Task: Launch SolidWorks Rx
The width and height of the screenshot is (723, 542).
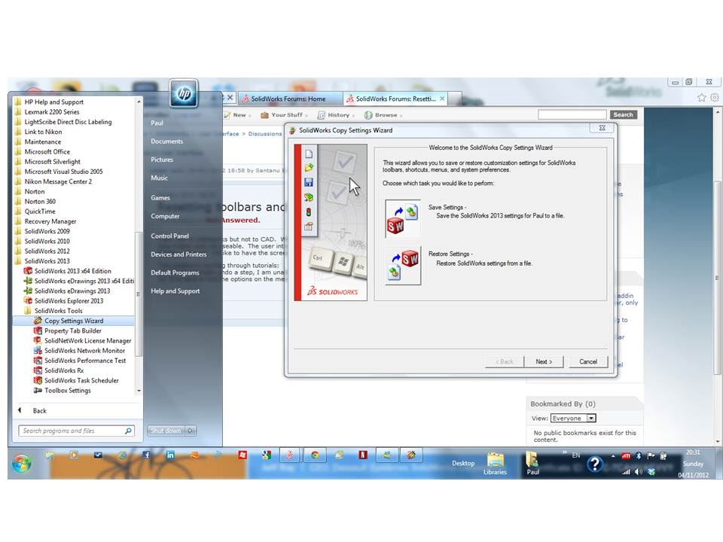Action: [x=59, y=370]
